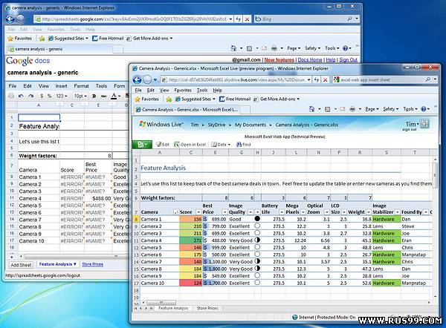This screenshot has height=328, width=446.
Task: Click Add Sheet button in Google Docs
Action: pyautogui.click(x=21, y=265)
